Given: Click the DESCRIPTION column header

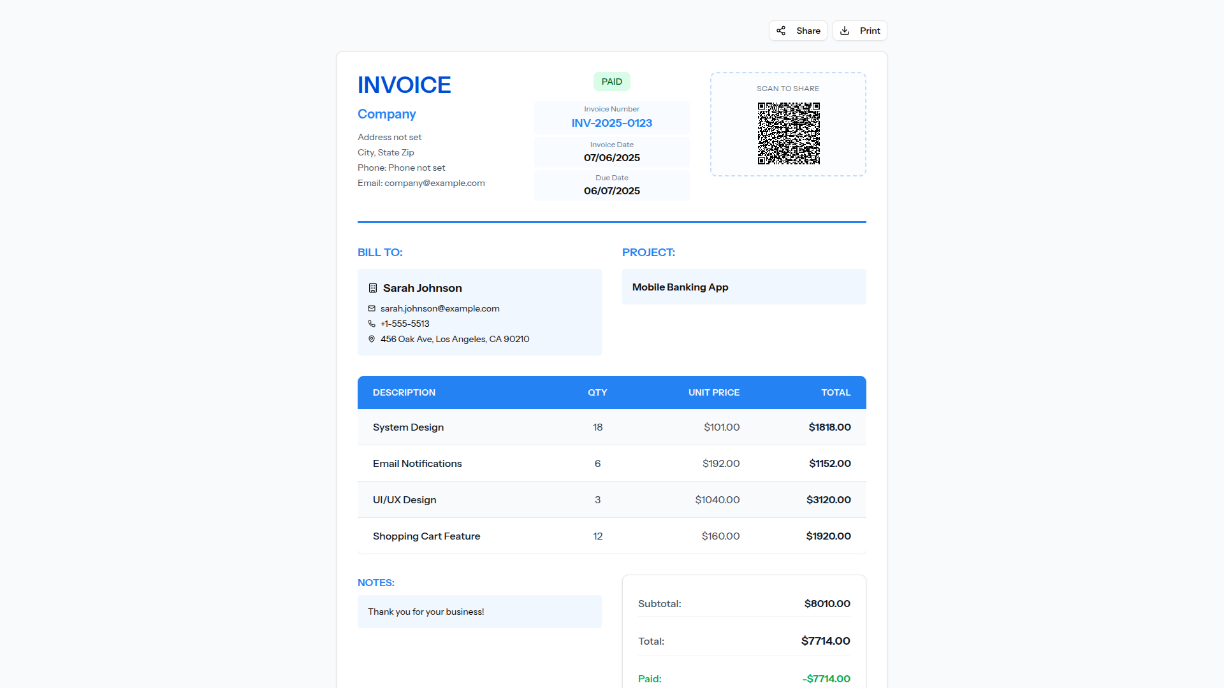Looking at the screenshot, I should [404, 392].
